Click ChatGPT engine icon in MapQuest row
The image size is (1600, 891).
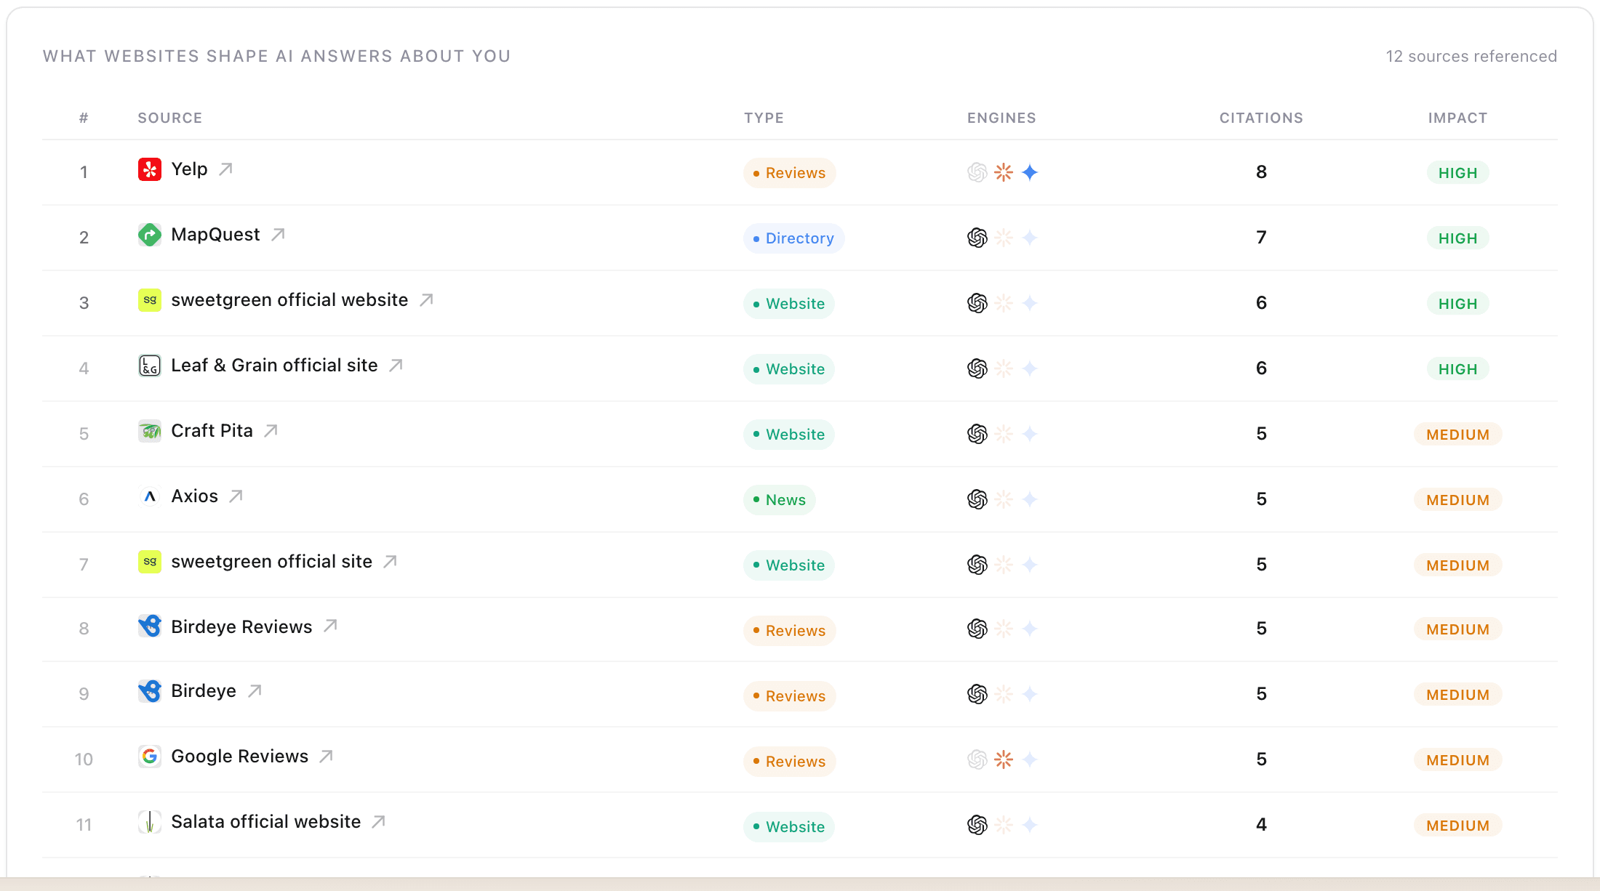point(977,238)
